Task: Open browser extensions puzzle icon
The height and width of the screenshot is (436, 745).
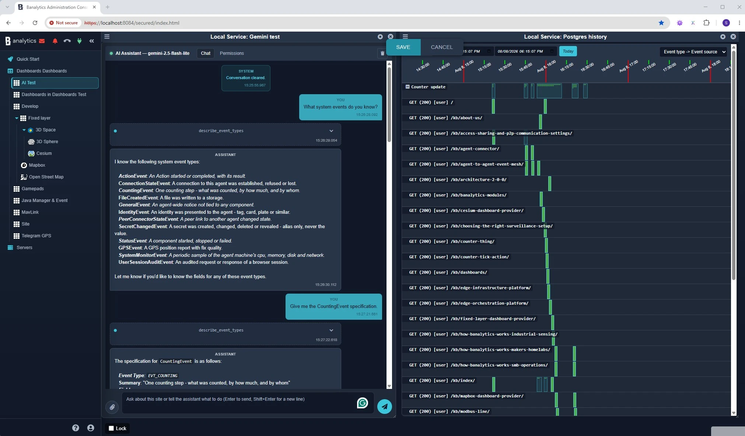Action: (x=706, y=23)
